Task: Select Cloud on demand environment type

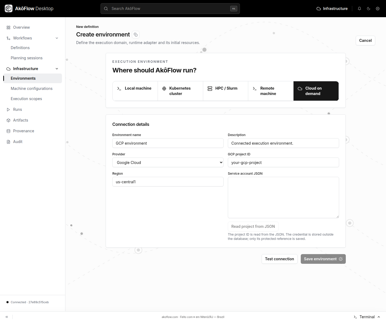Action: [316, 91]
